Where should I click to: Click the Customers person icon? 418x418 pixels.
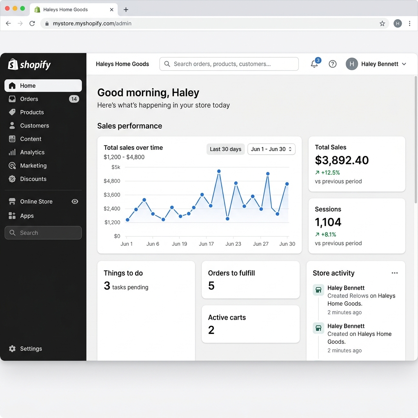point(12,126)
